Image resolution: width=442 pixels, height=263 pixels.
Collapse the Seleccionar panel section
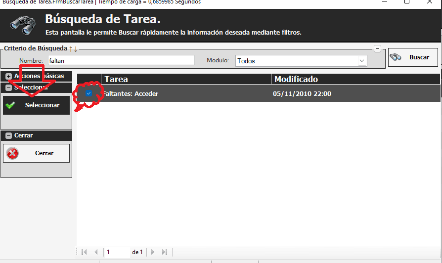tap(8, 88)
